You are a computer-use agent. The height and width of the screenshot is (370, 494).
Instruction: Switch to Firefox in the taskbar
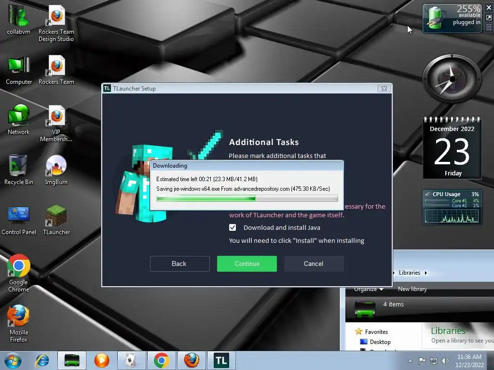click(x=191, y=360)
